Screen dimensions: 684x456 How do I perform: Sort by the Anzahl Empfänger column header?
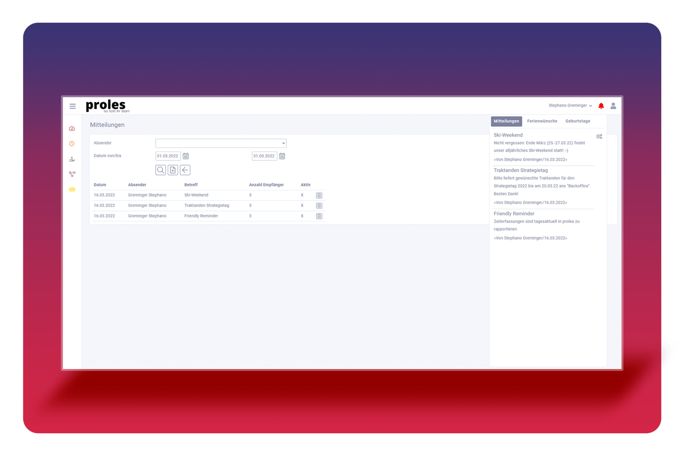(266, 185)
